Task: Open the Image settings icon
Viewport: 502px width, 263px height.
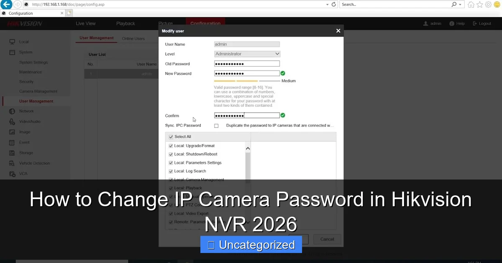Action: pyautogui.click(x=12, y=132)
